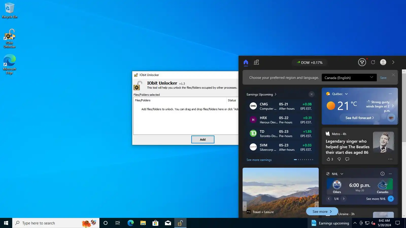Open Microsoft Store from the taskbar
Screen dimensions: 406x228
155,223
